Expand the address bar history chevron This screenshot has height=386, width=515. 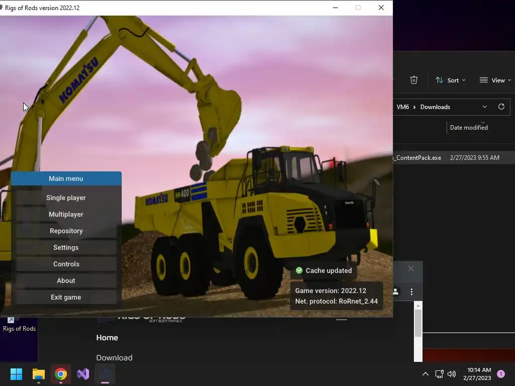485,107
